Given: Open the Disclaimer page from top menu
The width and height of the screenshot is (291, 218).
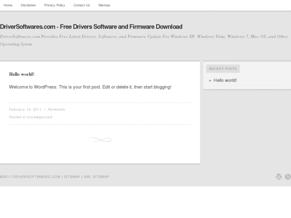Looking at the screenshot, I should pos(28,5).
